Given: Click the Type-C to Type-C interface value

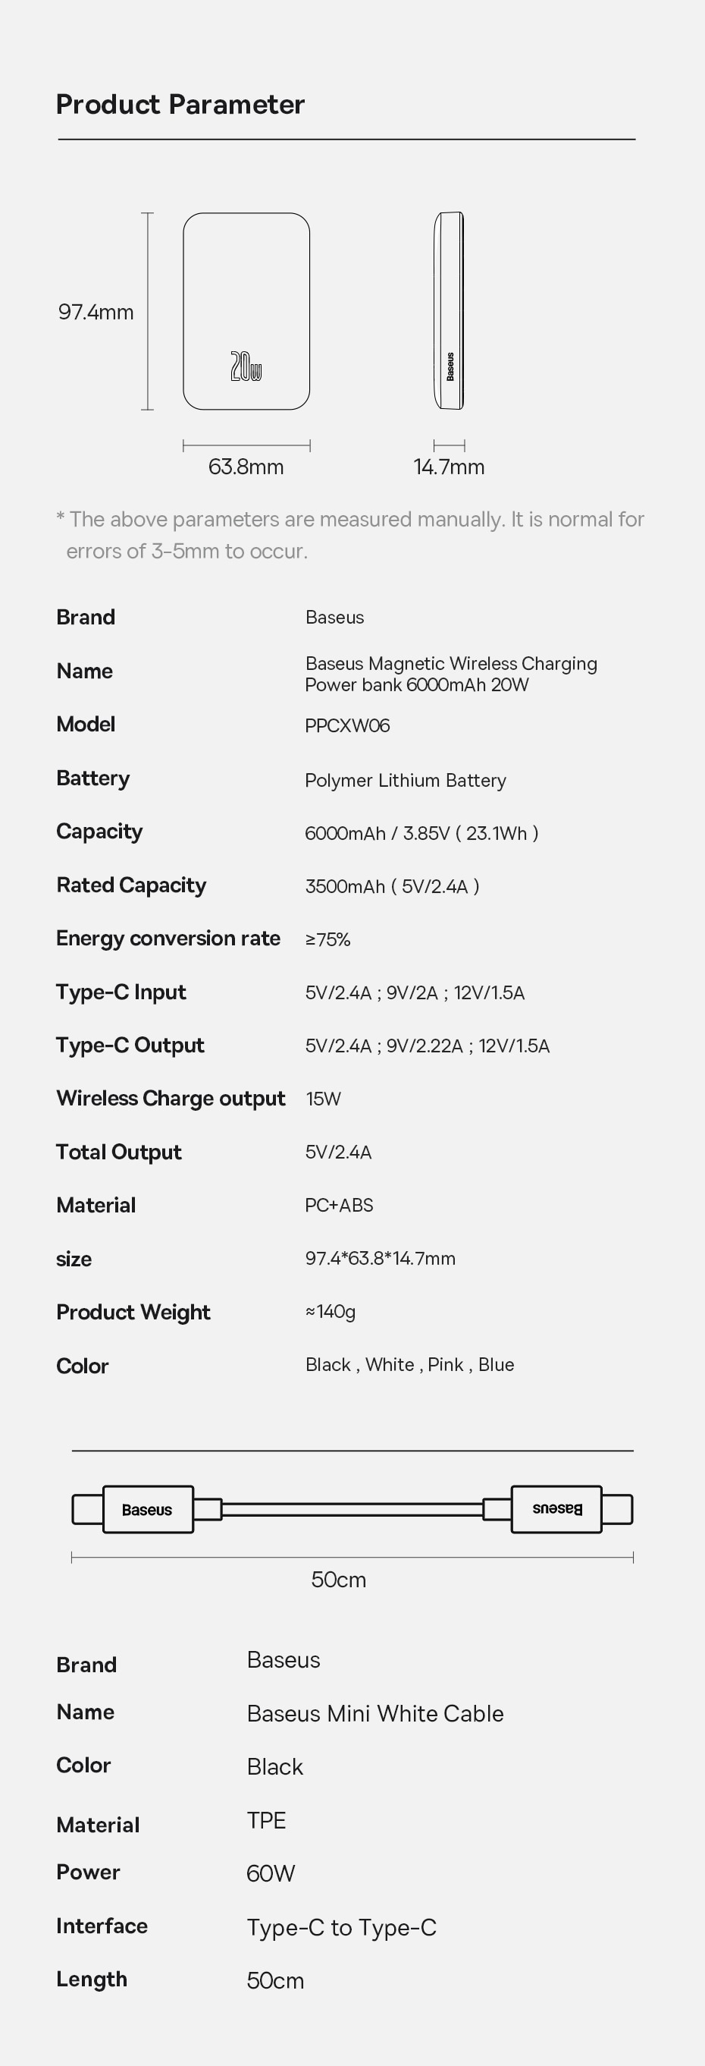Looking at the screenshot, I should coord(341,1927).
